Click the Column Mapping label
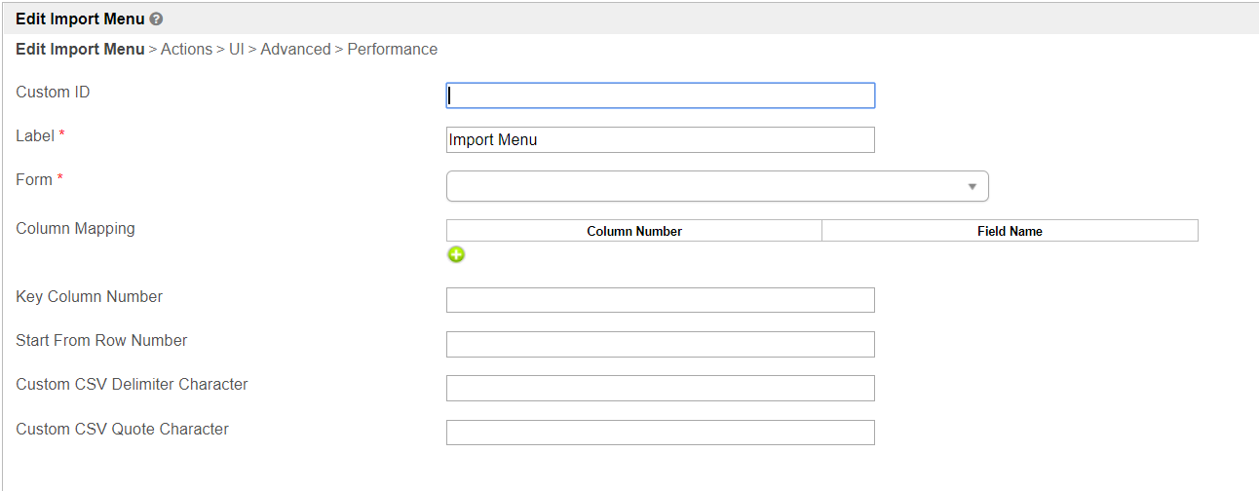The image size is (1259, 491). tap(75, 228)
